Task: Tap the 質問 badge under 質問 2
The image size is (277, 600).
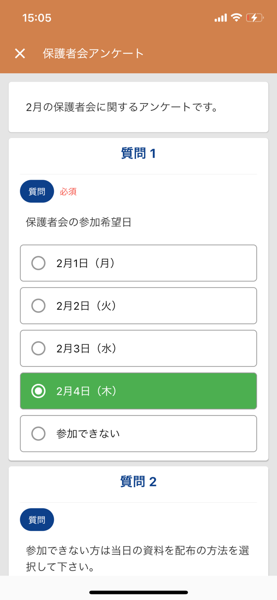Action: (x=37, y=519)
